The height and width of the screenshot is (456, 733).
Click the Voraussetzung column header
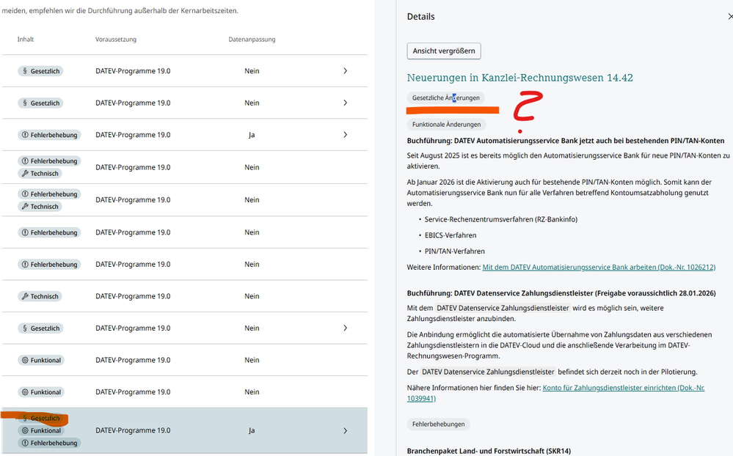point(116,40)
